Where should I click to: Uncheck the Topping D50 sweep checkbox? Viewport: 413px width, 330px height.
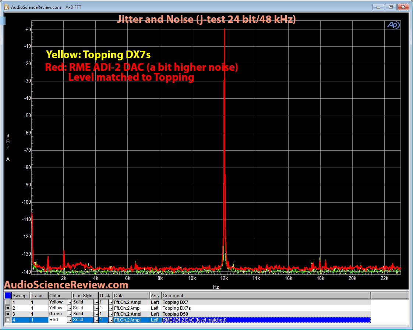click(8, 314)
